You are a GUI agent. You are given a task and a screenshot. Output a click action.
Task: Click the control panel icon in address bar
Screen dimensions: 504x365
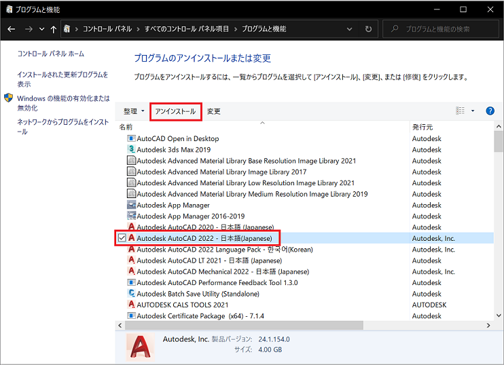click(67, 29)
